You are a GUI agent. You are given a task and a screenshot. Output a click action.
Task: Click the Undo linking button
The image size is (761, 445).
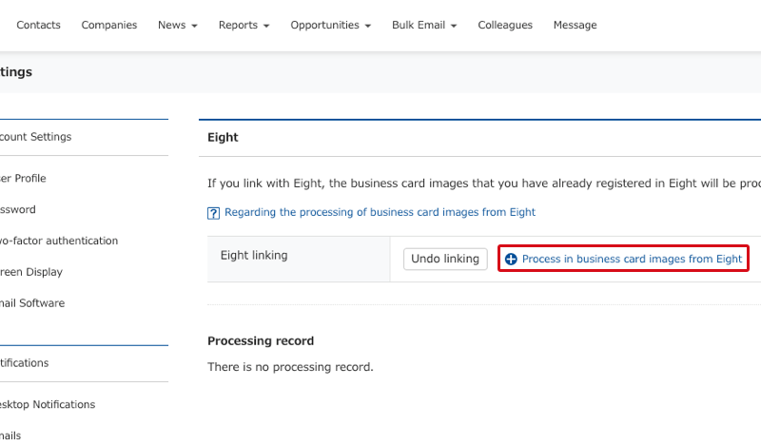[445, 259]
